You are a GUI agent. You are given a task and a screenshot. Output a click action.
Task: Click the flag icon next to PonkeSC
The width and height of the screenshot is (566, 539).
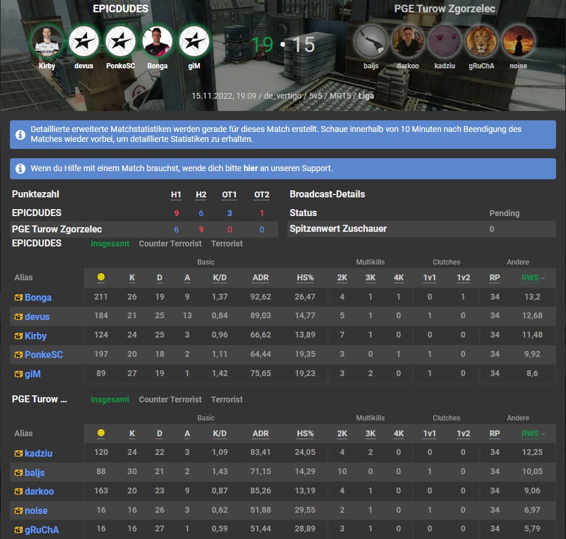pyautogui.click(x=19, y=355)
